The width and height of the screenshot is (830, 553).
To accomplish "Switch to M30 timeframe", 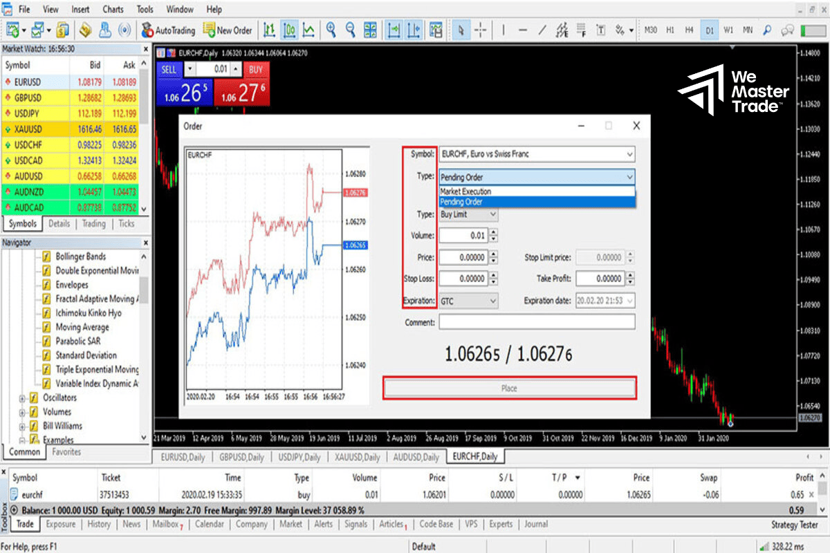I will [650, 30].
